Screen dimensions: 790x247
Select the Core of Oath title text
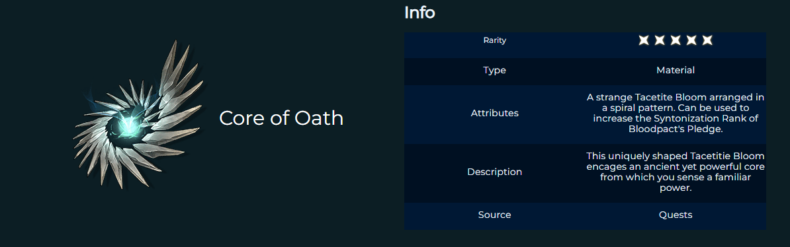click(x=281, y=118)
